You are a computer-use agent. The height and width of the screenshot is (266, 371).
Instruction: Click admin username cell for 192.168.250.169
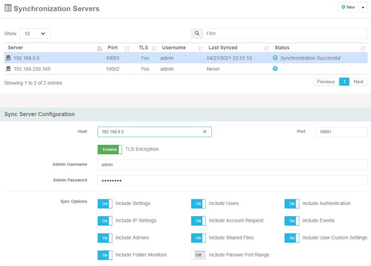pyautogui.click(x=167, y=69)
